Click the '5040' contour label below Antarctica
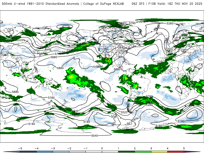This screenshot has width=204, height=153. coord(95,136)
